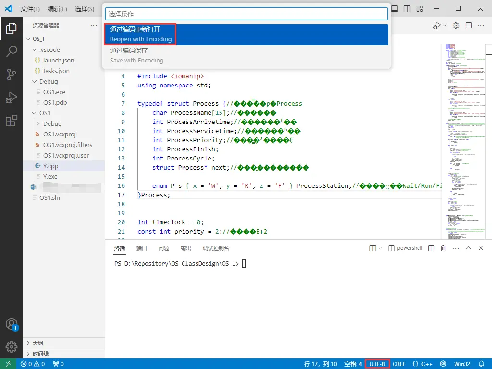This screenshot has height=369, width=492.
Task: Open terminal panel more actions ellipsis
Action: (x=456, y=248)
